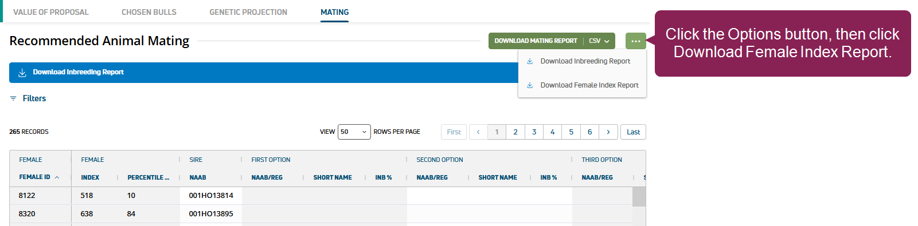Click the previous page left chevron
Viewport: 918px width, 226px height.
coord(478,132)
